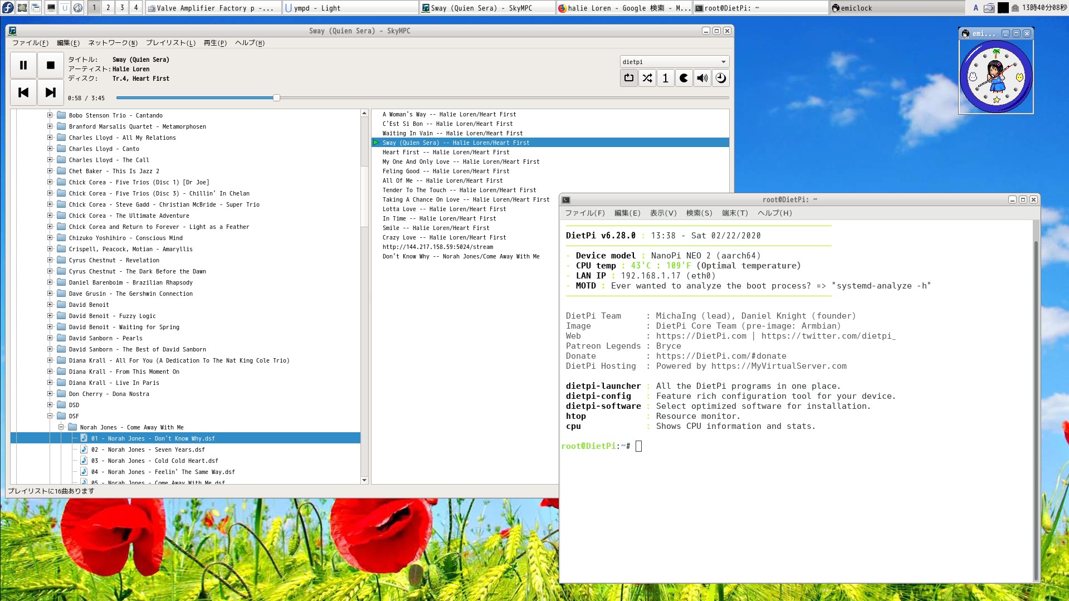Toggle single-track play mode
This screenshot has width=1069, height=601.
click(x=665, y=78)
